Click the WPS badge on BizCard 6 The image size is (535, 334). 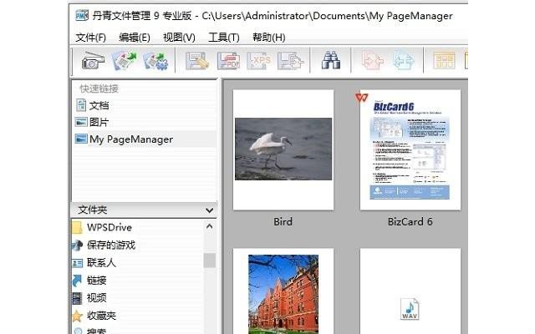click(x=361, y=98)
